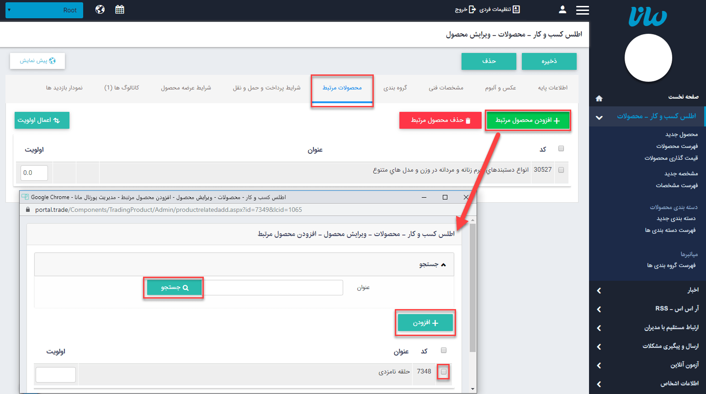706x394 pixels.
Task: Click the افزودن button in the popup
Action: tap(425, 323)
